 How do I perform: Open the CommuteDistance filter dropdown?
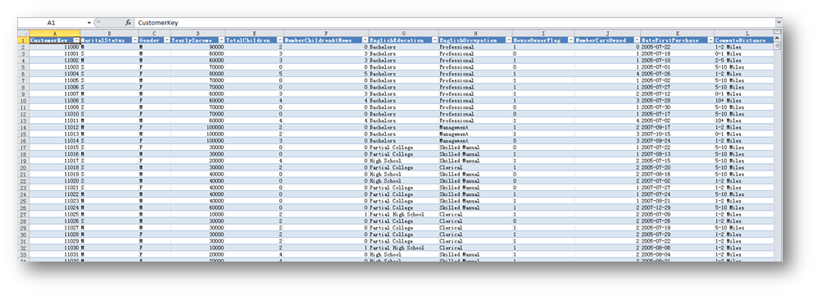pos(769,39)
